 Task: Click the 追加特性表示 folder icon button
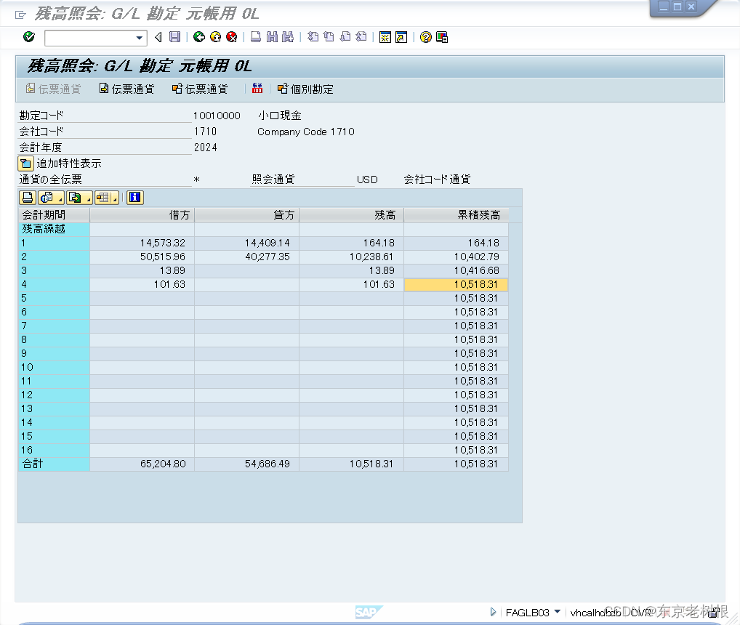25,164
